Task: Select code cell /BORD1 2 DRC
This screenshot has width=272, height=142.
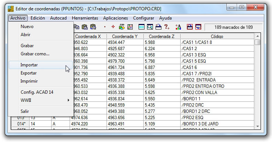Action: (x=217, y=111)
